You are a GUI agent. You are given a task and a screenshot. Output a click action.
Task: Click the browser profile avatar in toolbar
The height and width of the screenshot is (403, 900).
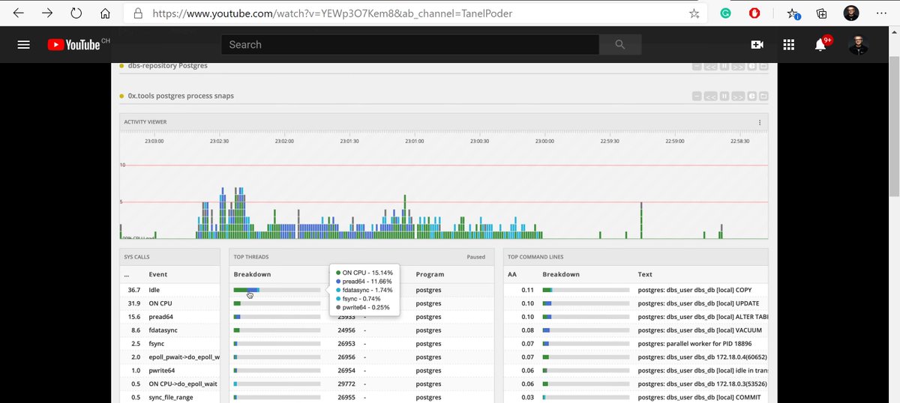point(850,13)
